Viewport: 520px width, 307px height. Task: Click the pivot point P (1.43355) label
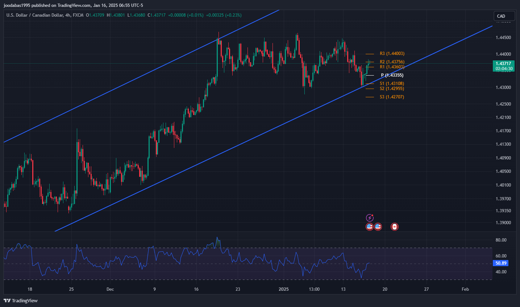click(x=392, y=75)
